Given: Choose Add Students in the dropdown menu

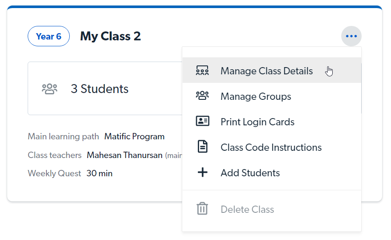Looking at the screenshot, I should [x=250, y=173].
